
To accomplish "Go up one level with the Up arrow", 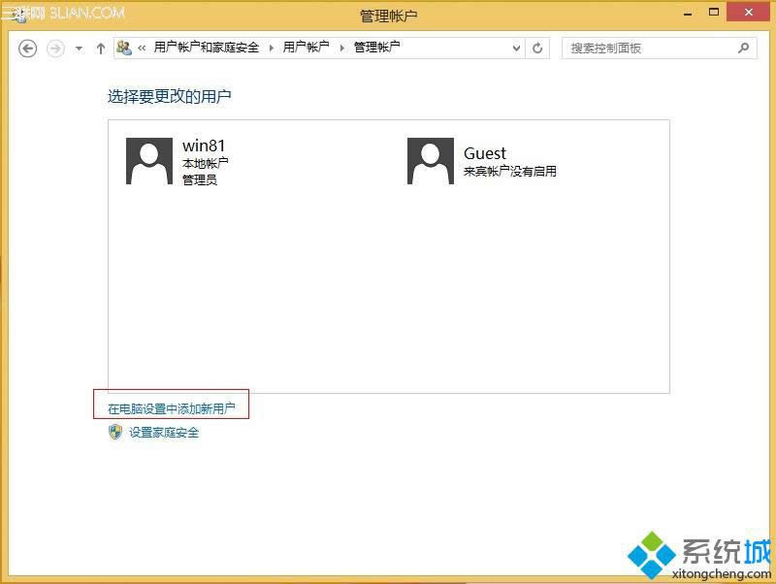I will (x=100, y=48).
